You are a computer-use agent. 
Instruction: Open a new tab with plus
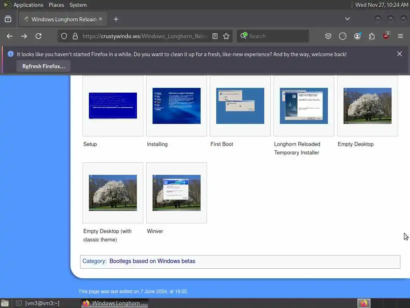(x=116, y=19)
